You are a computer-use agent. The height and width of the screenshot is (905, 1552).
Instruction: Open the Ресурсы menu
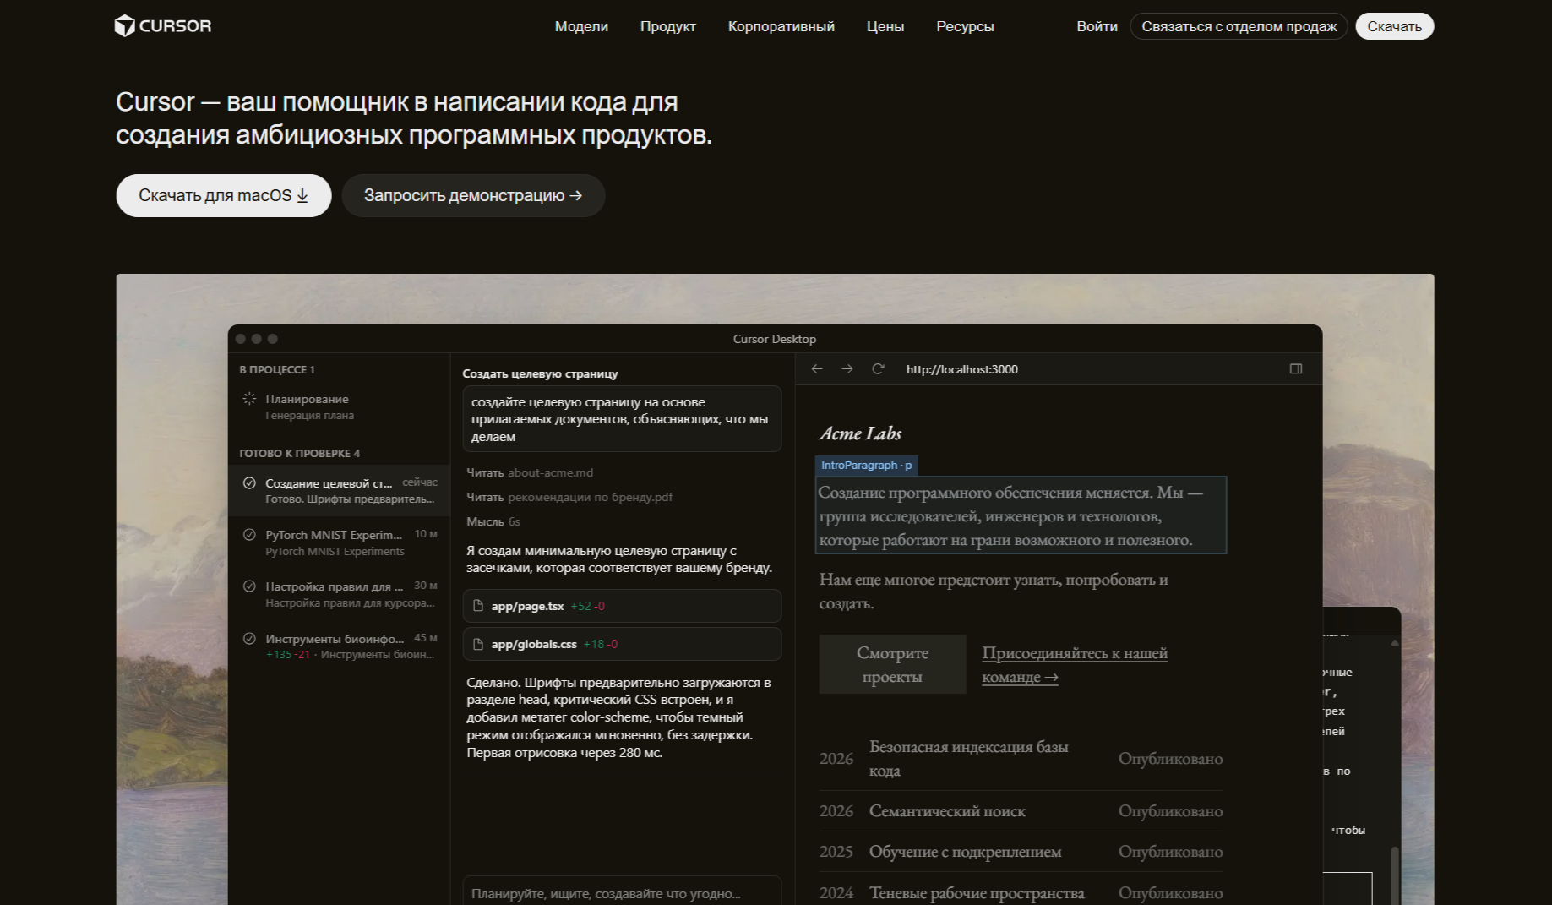click(965, 26)
